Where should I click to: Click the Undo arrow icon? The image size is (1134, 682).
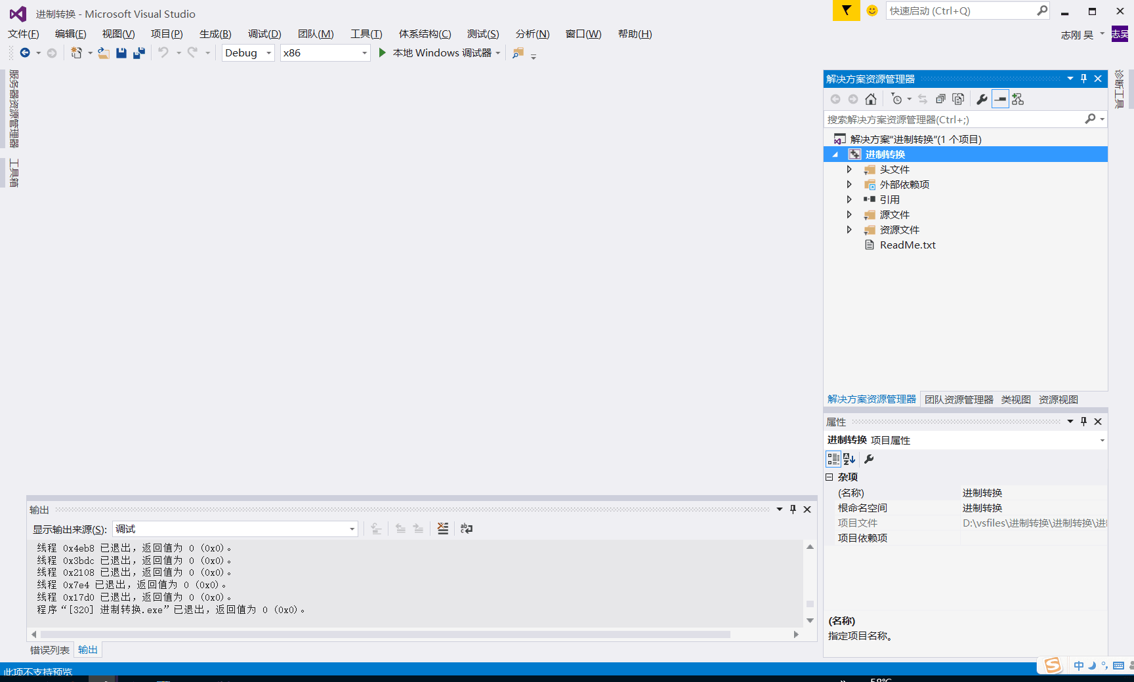[x=163, y=53]
